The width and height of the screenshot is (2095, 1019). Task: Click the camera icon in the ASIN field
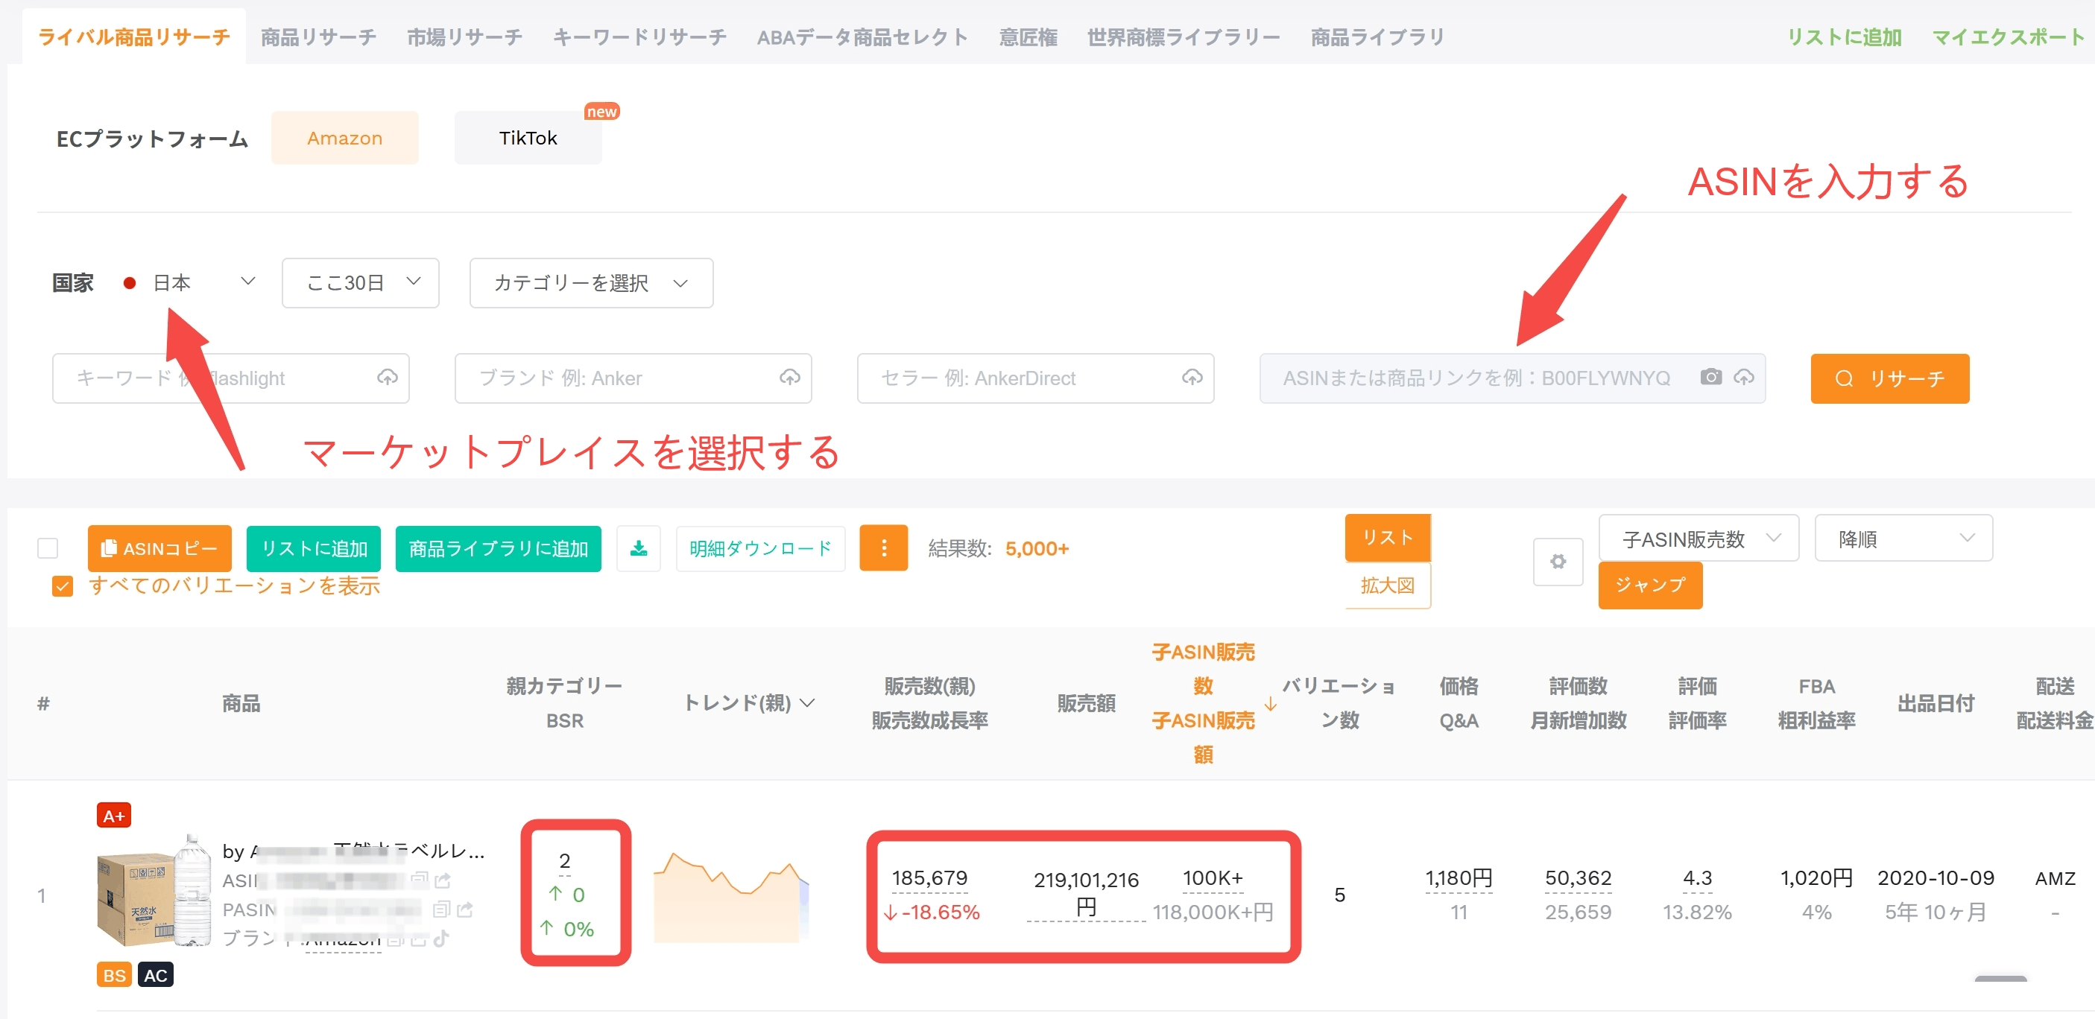tap(1711, 377)
